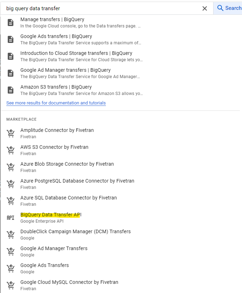Open Introduction to Cloud Storage transfers result
242x293 pixels.
click(x=76, y=53)
